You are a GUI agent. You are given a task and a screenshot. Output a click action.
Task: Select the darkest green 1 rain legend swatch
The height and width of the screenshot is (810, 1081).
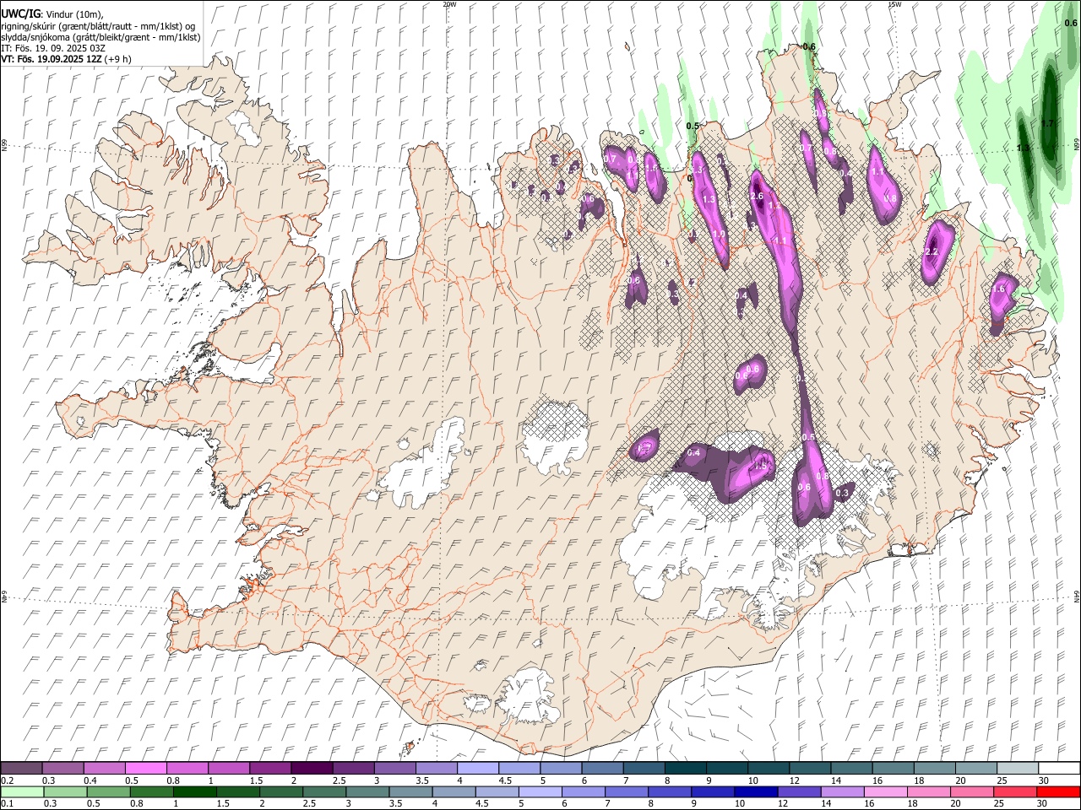194,792
